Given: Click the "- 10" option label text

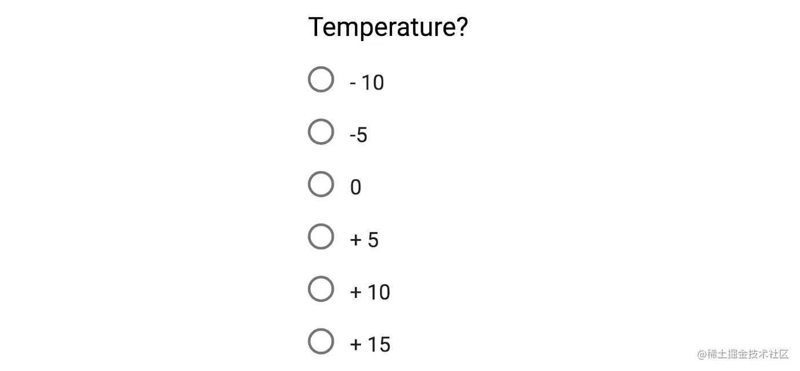Looking at the screenshot, I should [367, 83].
